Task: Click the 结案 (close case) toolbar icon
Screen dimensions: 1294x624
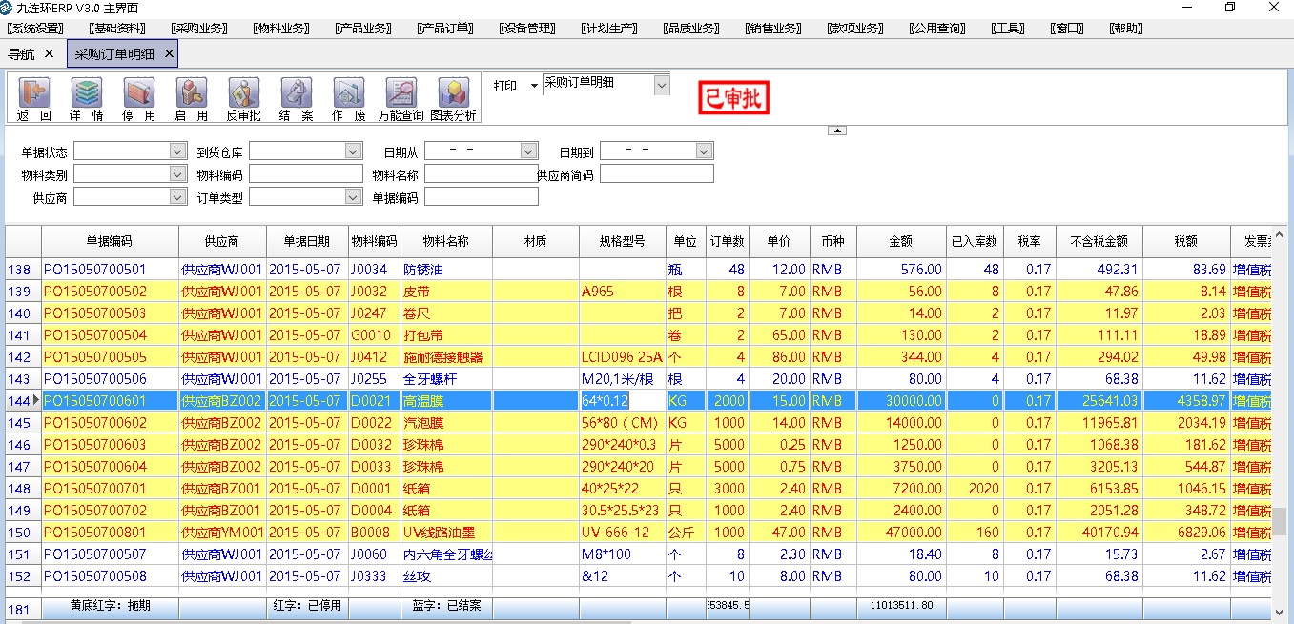Action: tap(296, 99)
